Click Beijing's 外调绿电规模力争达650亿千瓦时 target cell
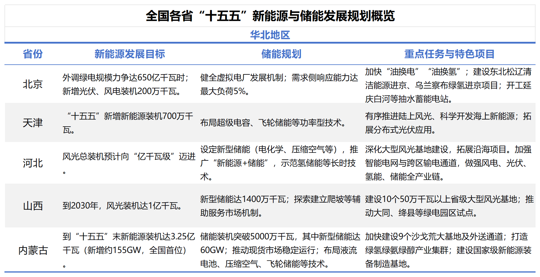 (126, 84)
